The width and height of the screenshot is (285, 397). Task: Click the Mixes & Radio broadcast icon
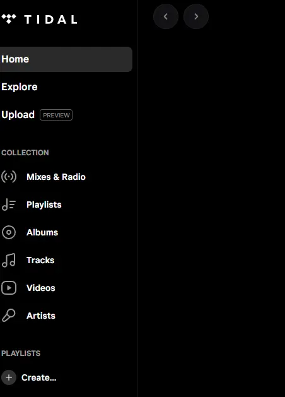coord(9,177)
